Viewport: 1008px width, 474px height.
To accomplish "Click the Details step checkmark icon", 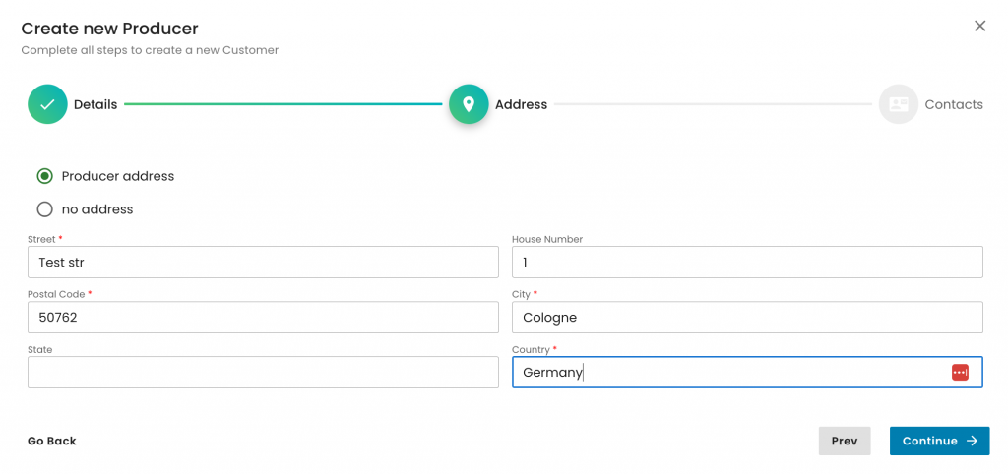I will [47, 104].
